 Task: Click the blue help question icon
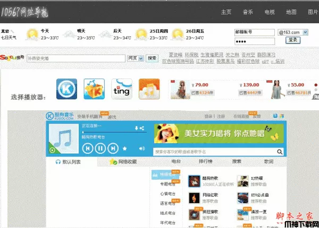point(275,116)
